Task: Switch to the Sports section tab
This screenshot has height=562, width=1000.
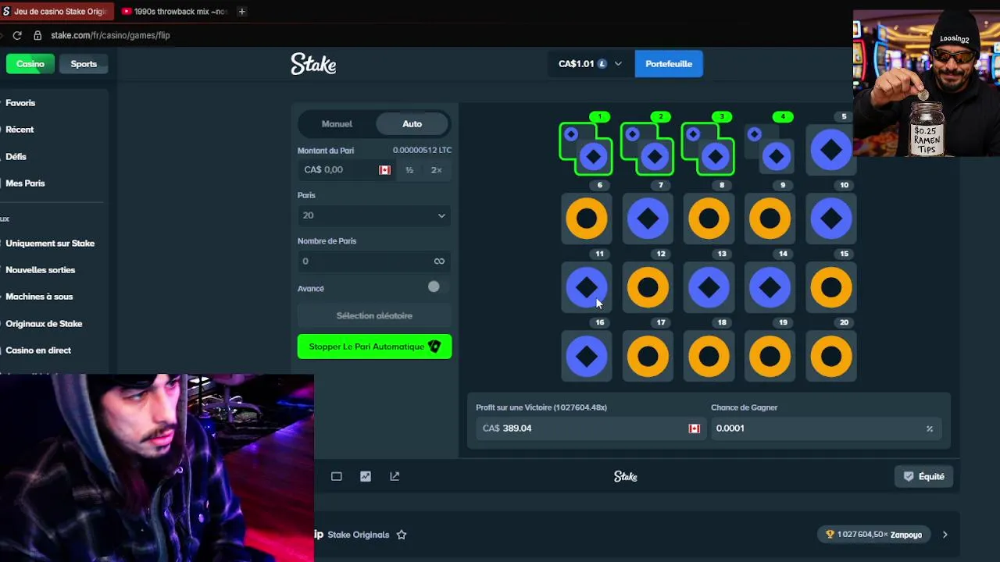Action: 84,64
